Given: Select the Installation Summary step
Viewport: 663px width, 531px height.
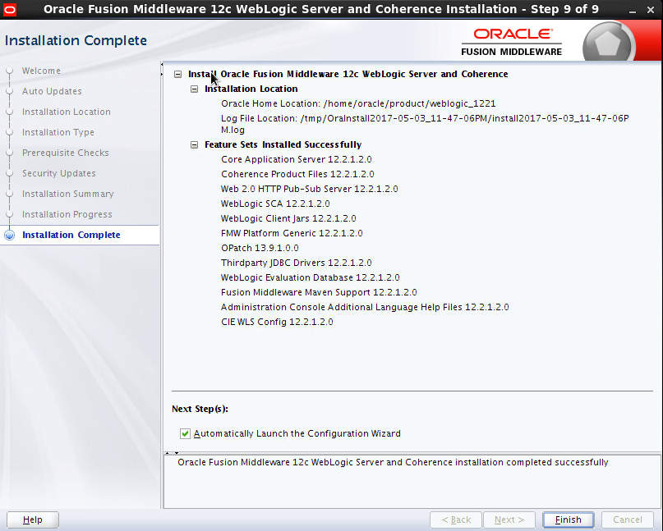Looking at the screenshot, I should pos(67,194).
